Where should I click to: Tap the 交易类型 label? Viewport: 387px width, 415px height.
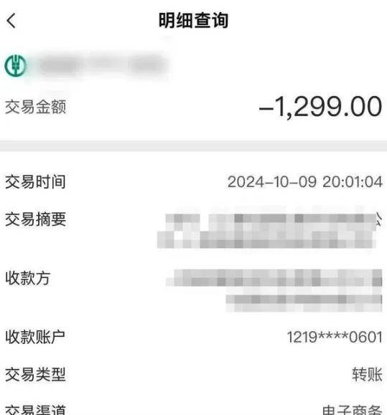point(35,374)
